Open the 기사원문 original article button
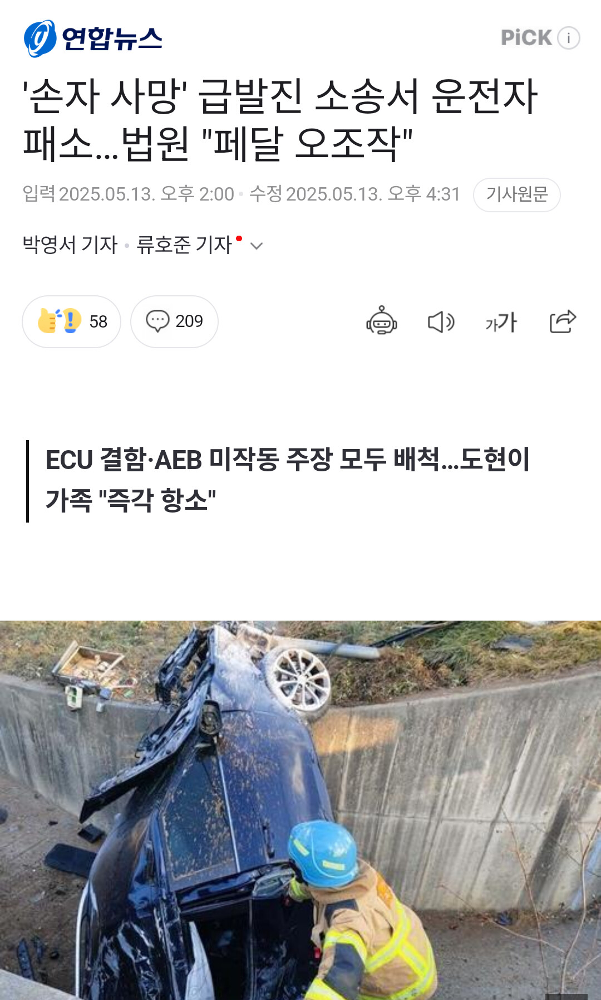Image resolution: width=601 pixels, height=1000 pixels. coord(517,194)
